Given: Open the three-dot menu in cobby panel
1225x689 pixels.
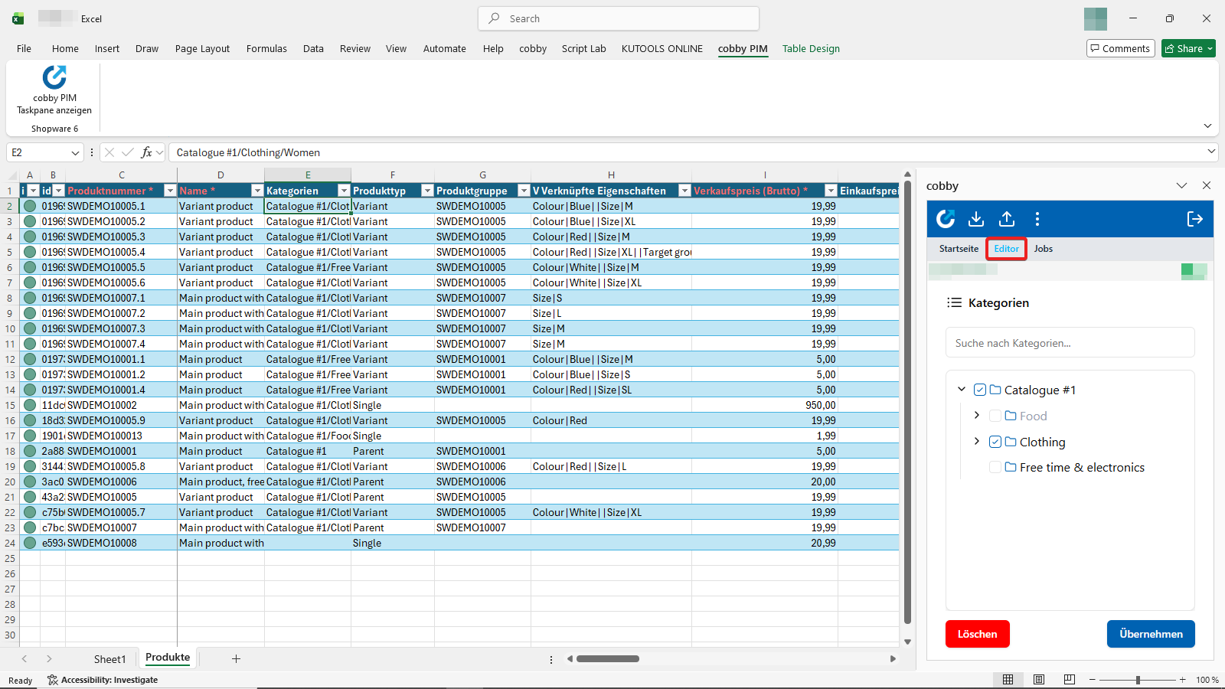Looking at the screenshot, I should pos(1037,219).
